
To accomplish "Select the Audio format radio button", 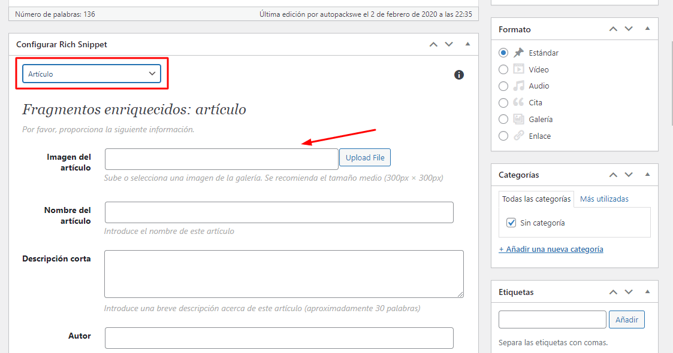I will click(503, 86).
